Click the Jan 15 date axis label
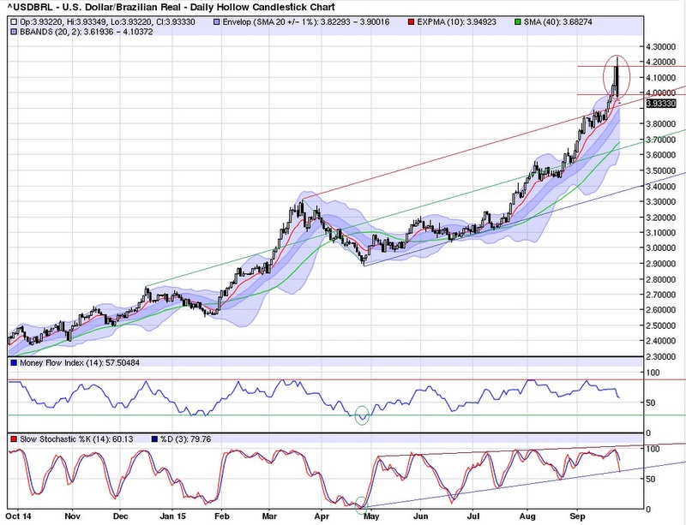This screenshot has width=686, height=525. [172, 516]
